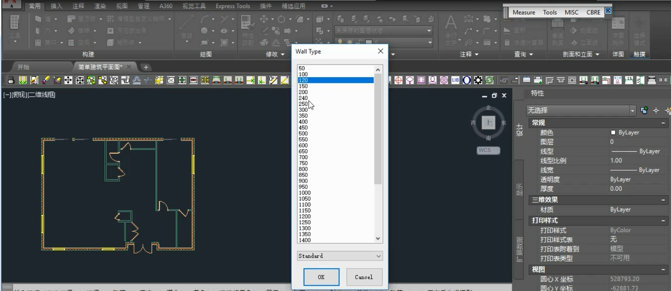Select wall thickness 600 in list
Viewport: 671px width, 291px height.
coord(303,145)
